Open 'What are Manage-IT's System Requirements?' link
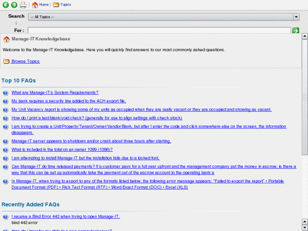This screenshot has height=231, width=308. tap(55, 92)
